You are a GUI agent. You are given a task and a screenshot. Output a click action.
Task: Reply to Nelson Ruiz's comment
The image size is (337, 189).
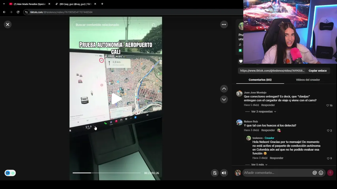coord(268,130)
